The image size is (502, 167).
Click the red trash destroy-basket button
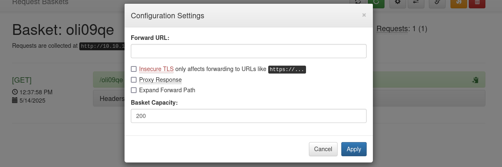477,3
